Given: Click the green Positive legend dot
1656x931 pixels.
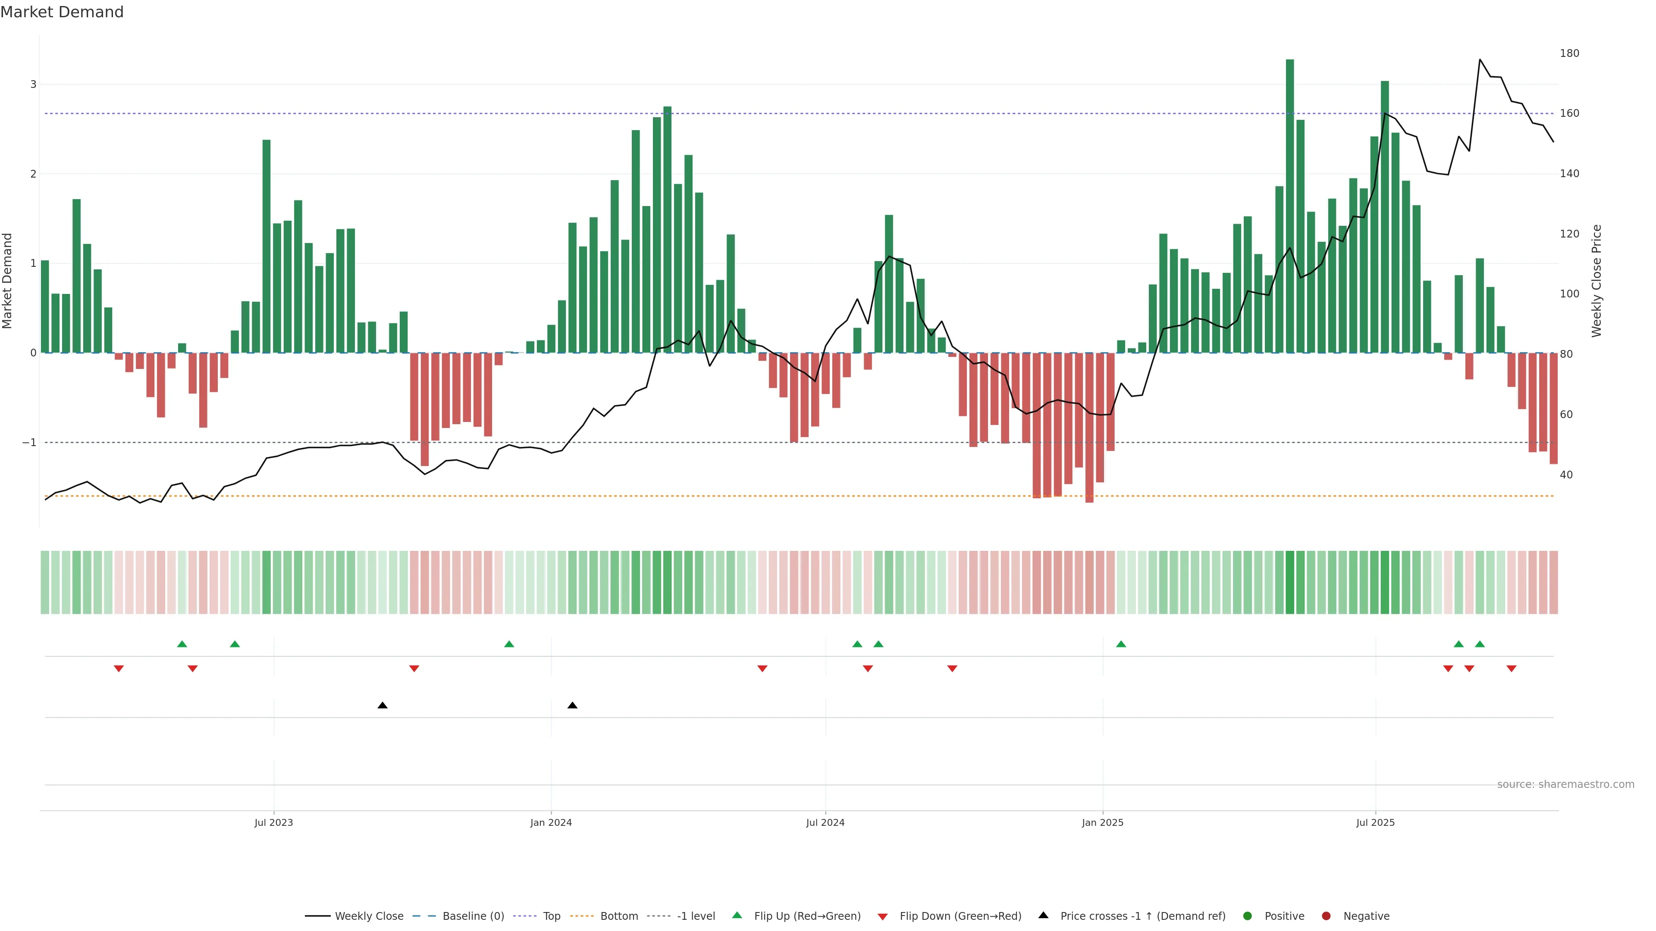Looking at the screenshot, I should point(1248,915).
